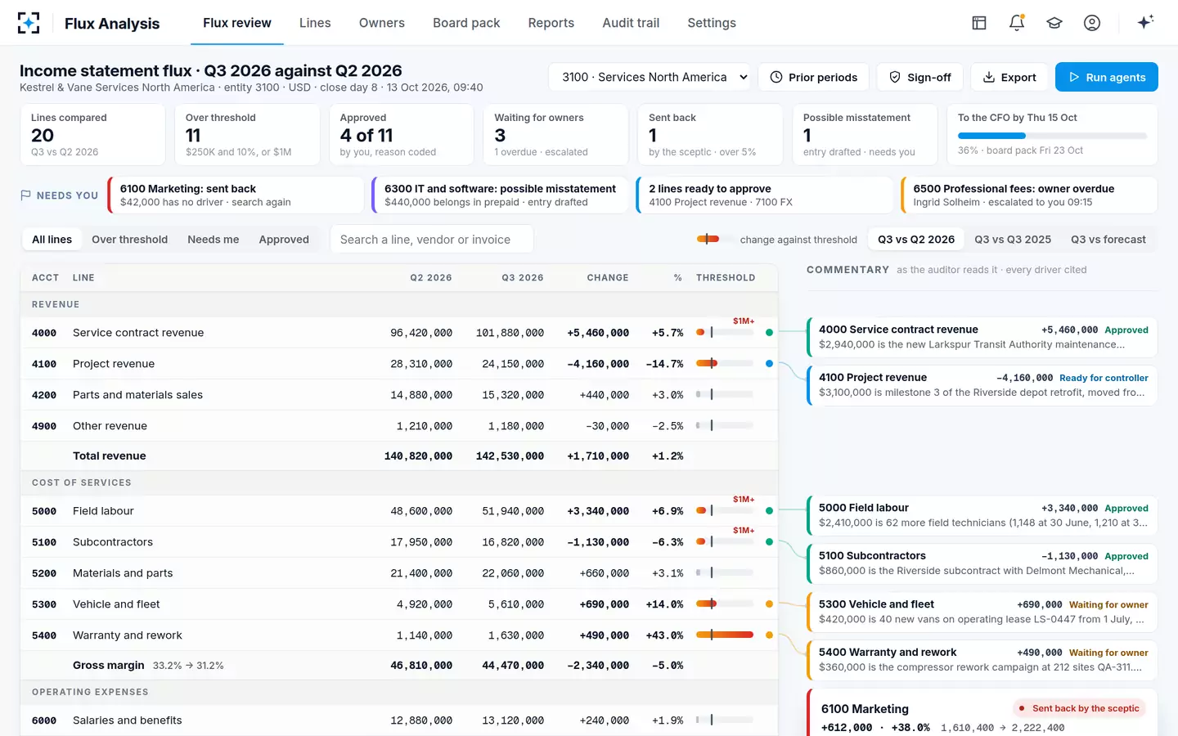The width and height of the screenshot is (1178, 736).
Task: Click the orange status dot on Vehicle and fleet row
Action: click(x=769, y=604)
